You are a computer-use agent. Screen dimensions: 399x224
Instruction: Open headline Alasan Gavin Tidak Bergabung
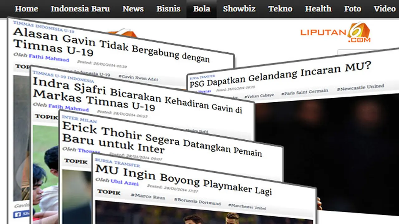111,46
